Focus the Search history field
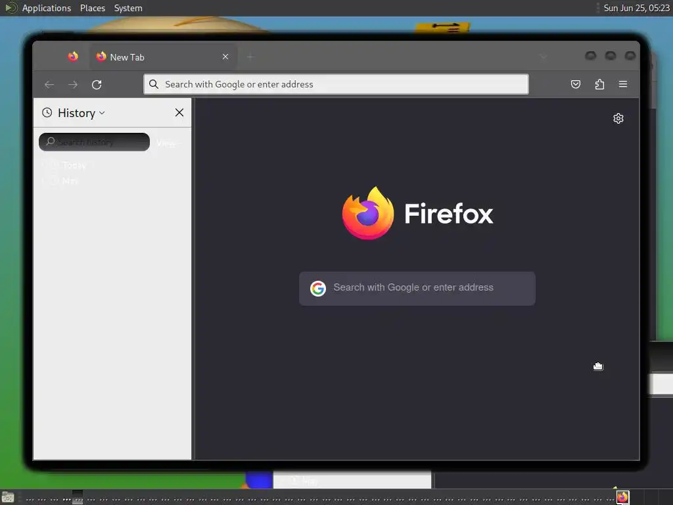Viewport: 673px width, 505px height. 95,142
